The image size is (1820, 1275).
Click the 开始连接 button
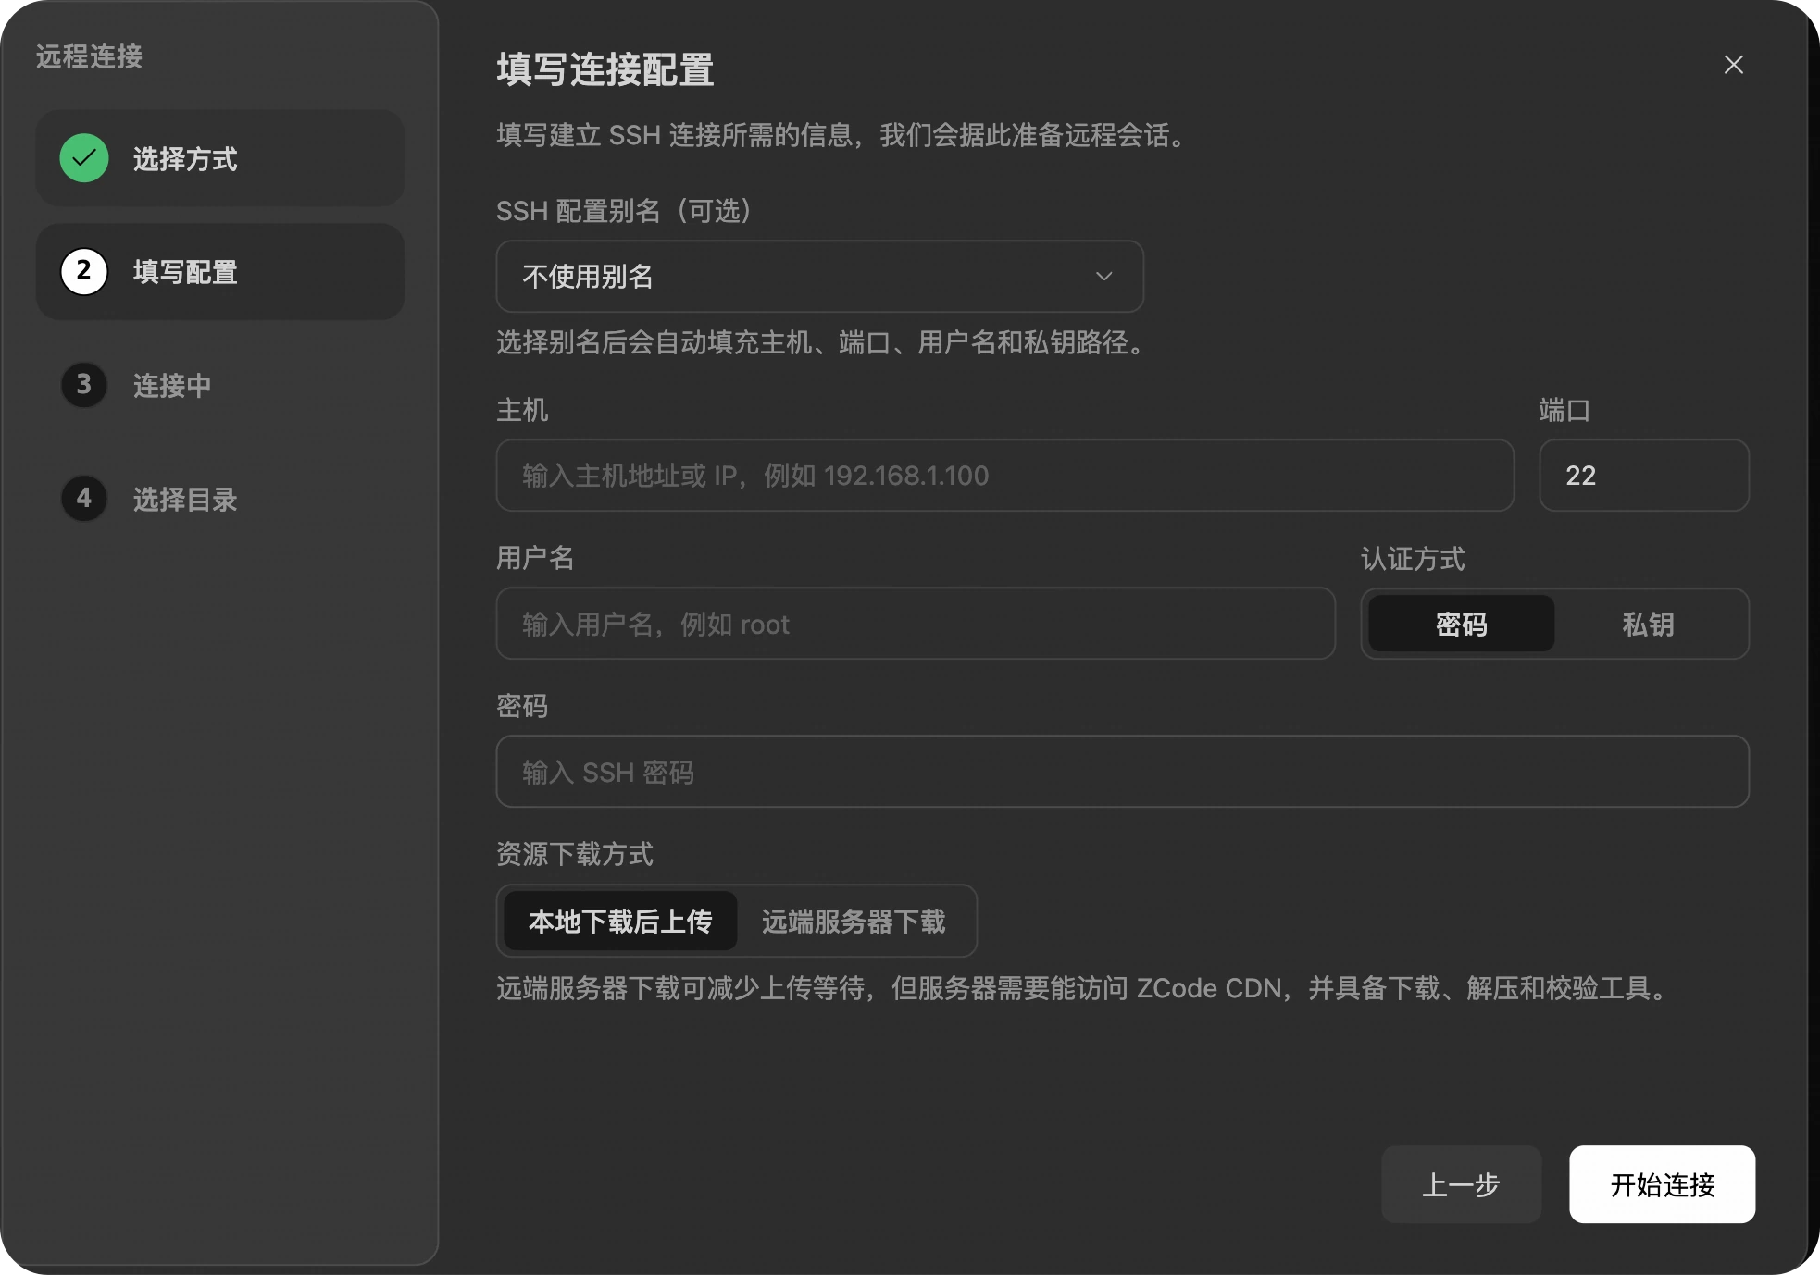tap(1662, 1184)
